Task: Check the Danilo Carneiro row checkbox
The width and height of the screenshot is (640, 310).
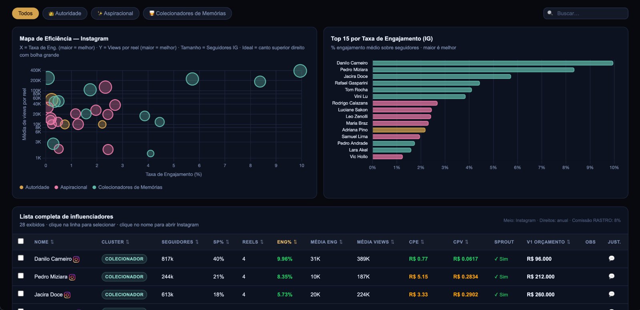Action: coord(21,258)
